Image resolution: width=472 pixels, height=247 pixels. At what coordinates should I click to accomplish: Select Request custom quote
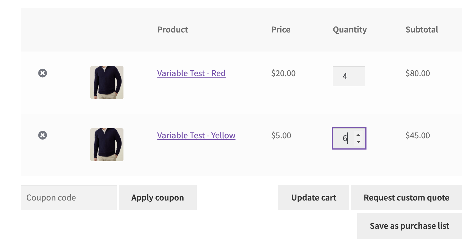406,197
